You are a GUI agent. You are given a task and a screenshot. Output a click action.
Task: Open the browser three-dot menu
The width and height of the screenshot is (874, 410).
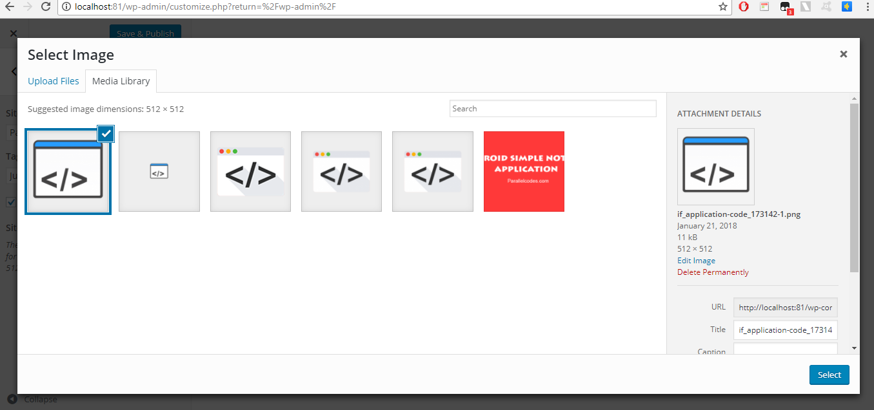tap(867, 6)
